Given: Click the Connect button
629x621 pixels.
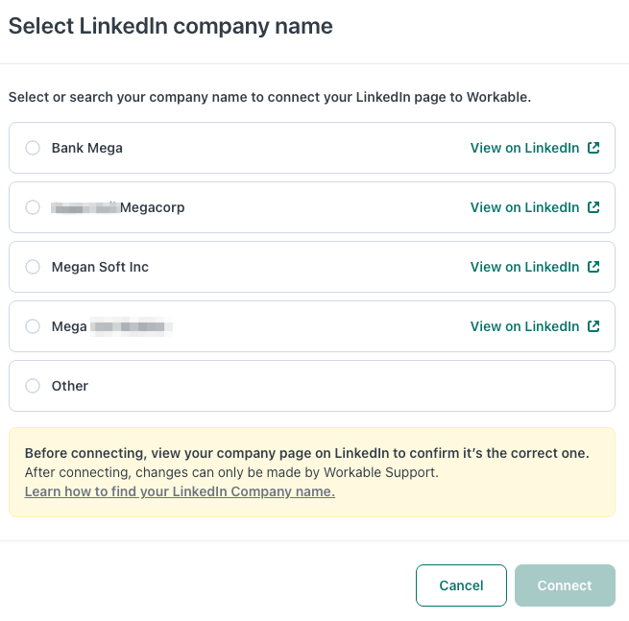Looking at the screenshot, I should tap(565, 585).
